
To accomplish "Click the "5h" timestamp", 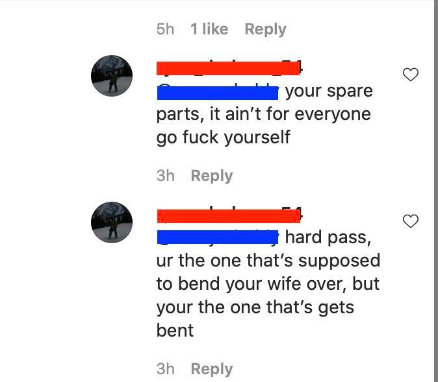I will [x=165, y=29].
